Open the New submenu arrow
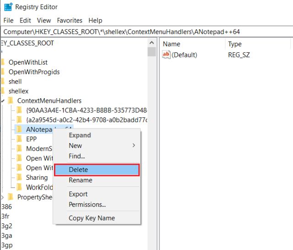 (134, 145)
